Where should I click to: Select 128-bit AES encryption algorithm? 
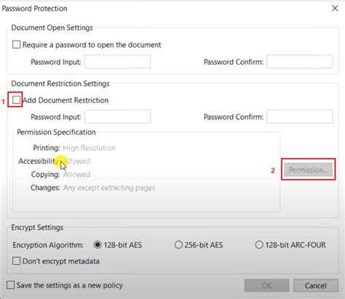click(98, 244)
